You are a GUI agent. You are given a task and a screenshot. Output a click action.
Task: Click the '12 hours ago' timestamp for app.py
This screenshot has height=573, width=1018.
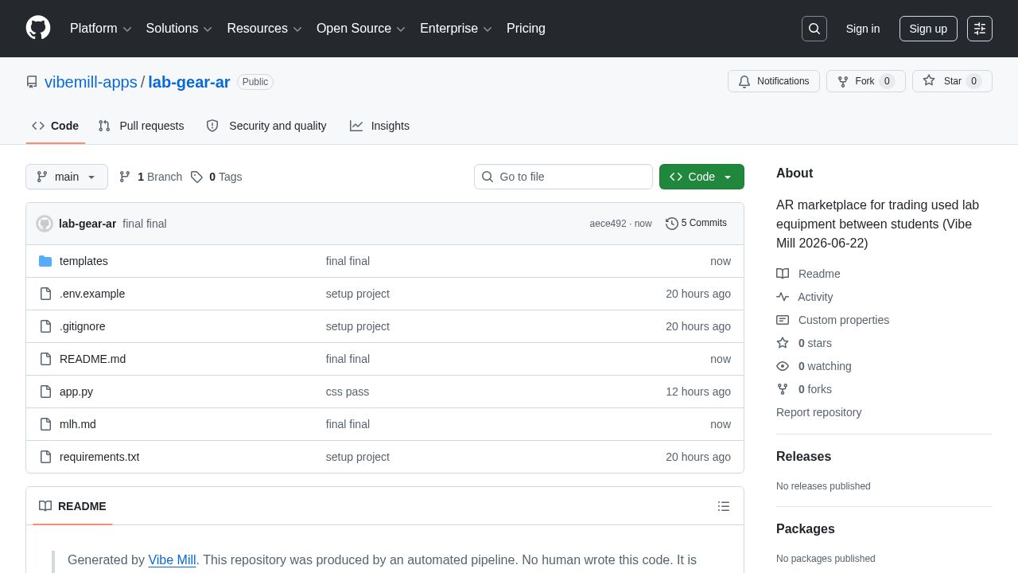pos(698,392)
